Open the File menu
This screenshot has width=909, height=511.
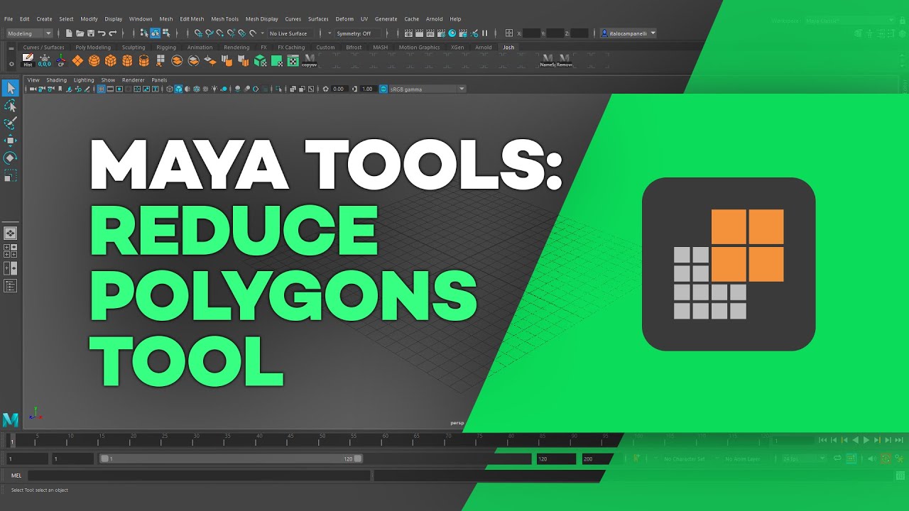(9, 19)
